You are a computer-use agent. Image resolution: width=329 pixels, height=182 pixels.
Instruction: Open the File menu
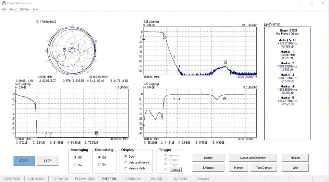(4, 9)
